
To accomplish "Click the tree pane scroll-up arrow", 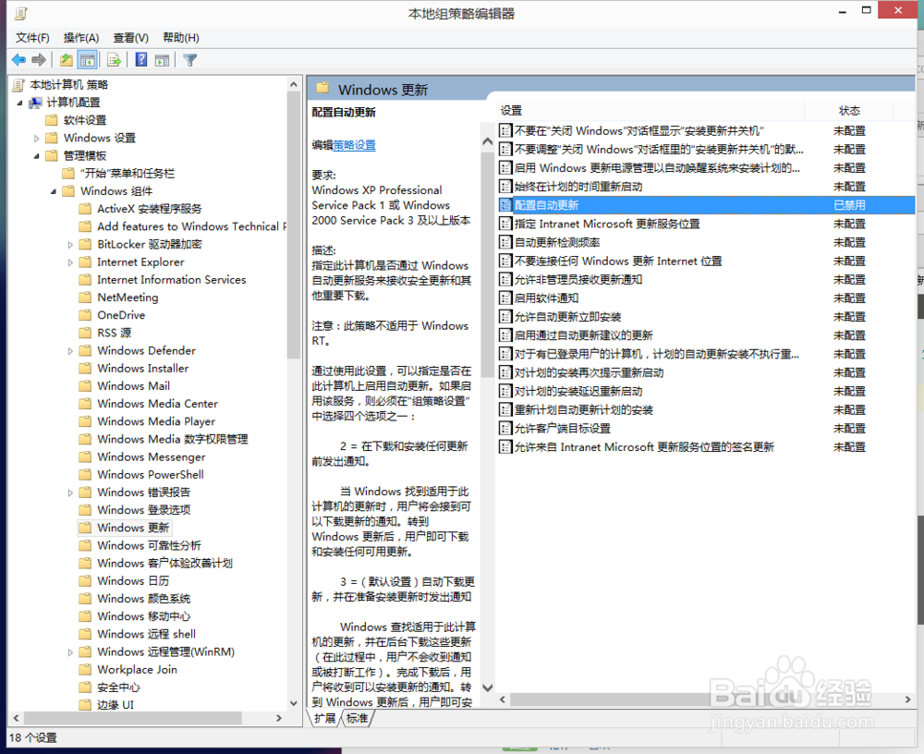I will click(294, 85).
